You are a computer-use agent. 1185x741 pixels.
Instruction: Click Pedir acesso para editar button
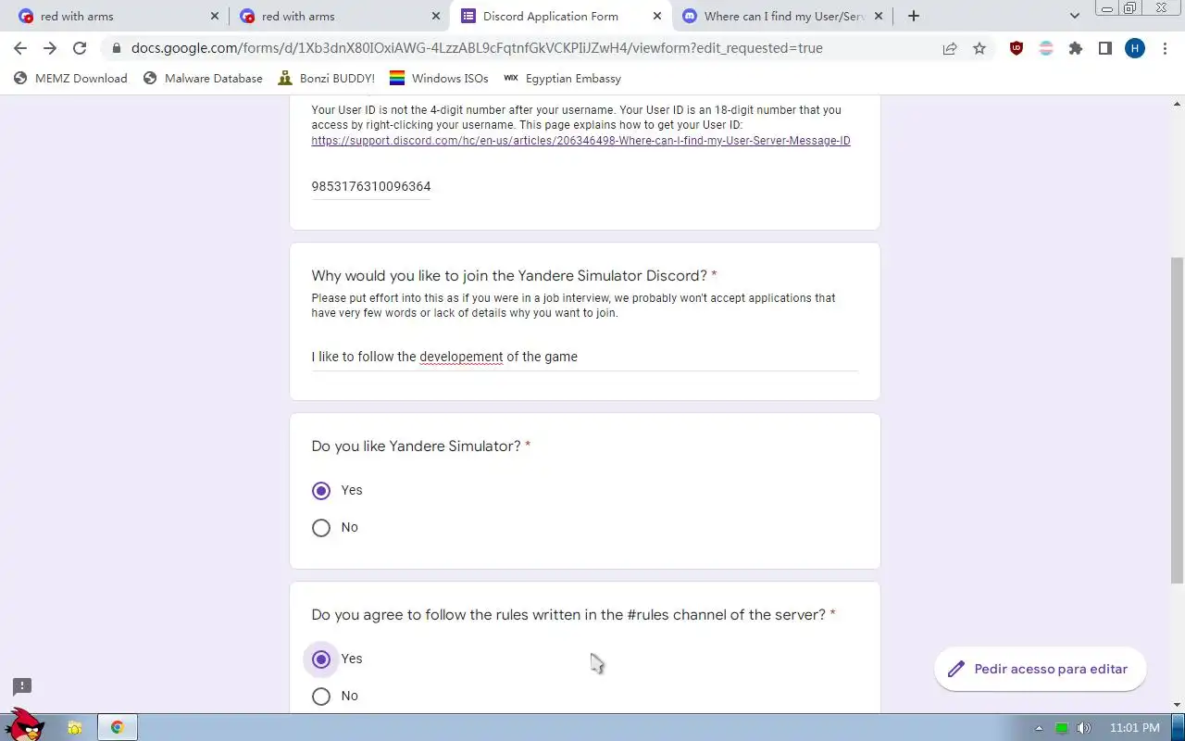[x=1040, y=669]
